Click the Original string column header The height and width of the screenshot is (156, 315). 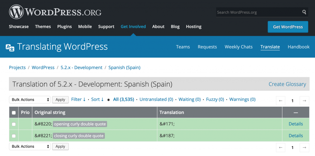pos(95,112)
